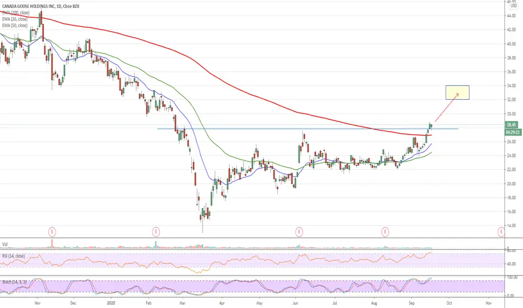Click the 40.00 label on the RSI scale
This screenshot has height=308, width=523.
[x=511, y=264]
